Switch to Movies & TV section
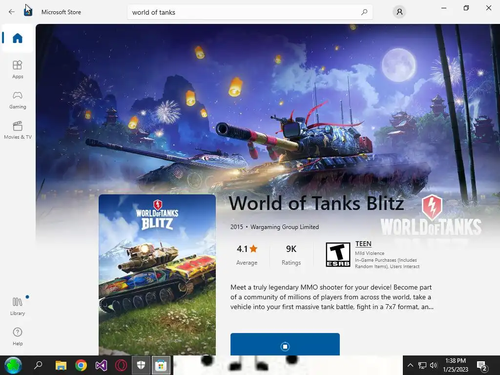500x375 pixels. [x=18, y=130]
